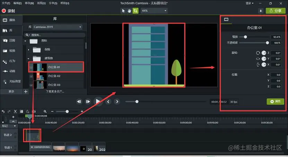
Task: Click the position X 0.0 field
Action: coord(276,75)
